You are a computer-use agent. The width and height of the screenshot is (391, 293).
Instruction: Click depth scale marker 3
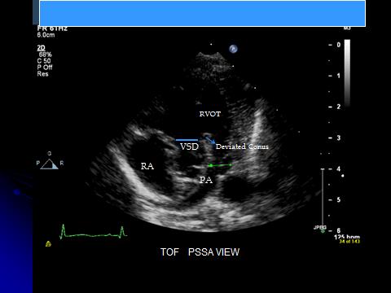coord(339,138)
